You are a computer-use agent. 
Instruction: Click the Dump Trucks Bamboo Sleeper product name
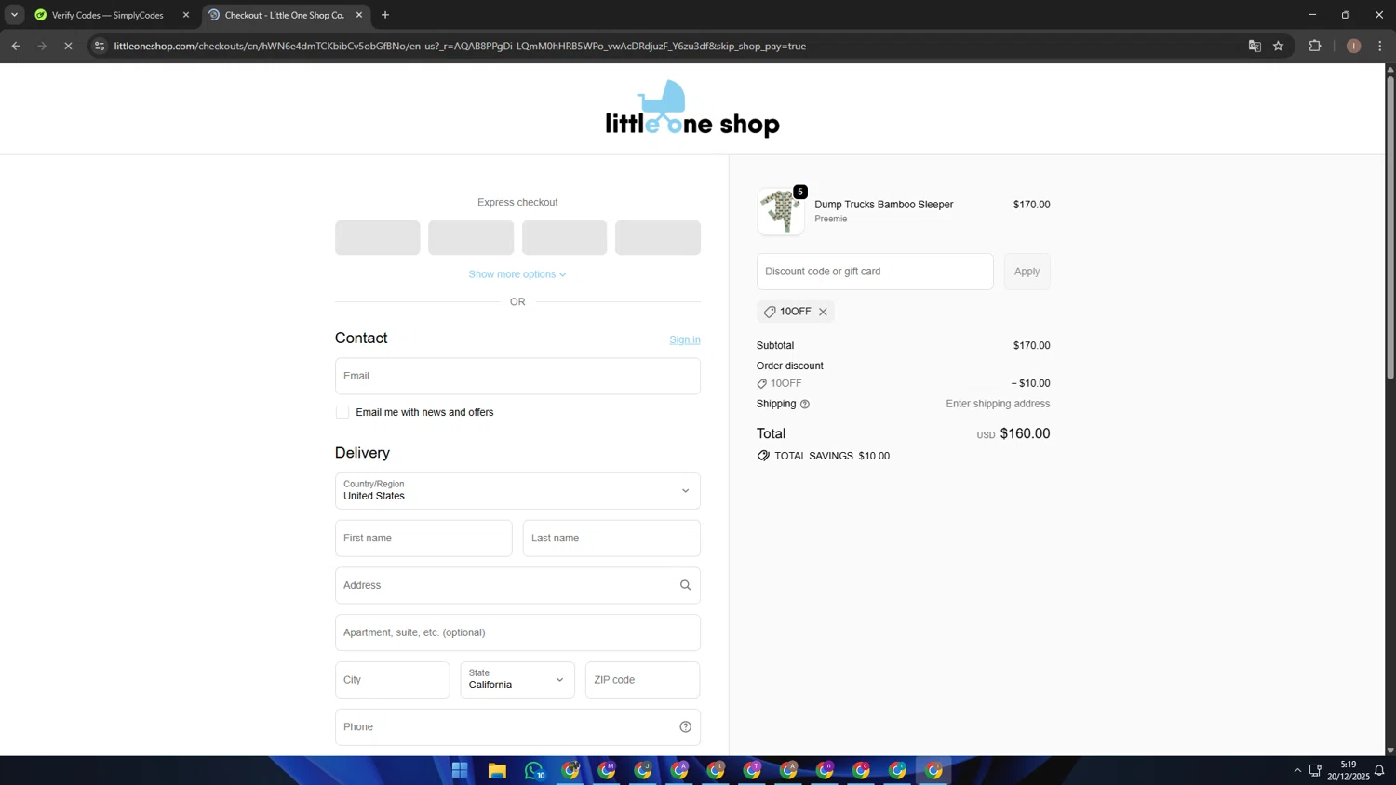(884, 205)
